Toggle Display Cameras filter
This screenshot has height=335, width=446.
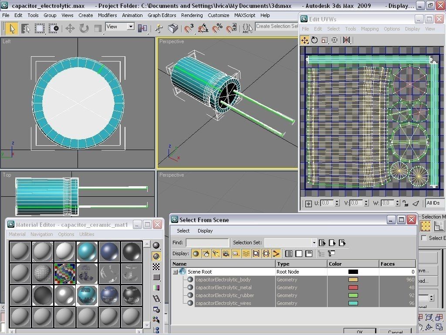coord(226,253)
